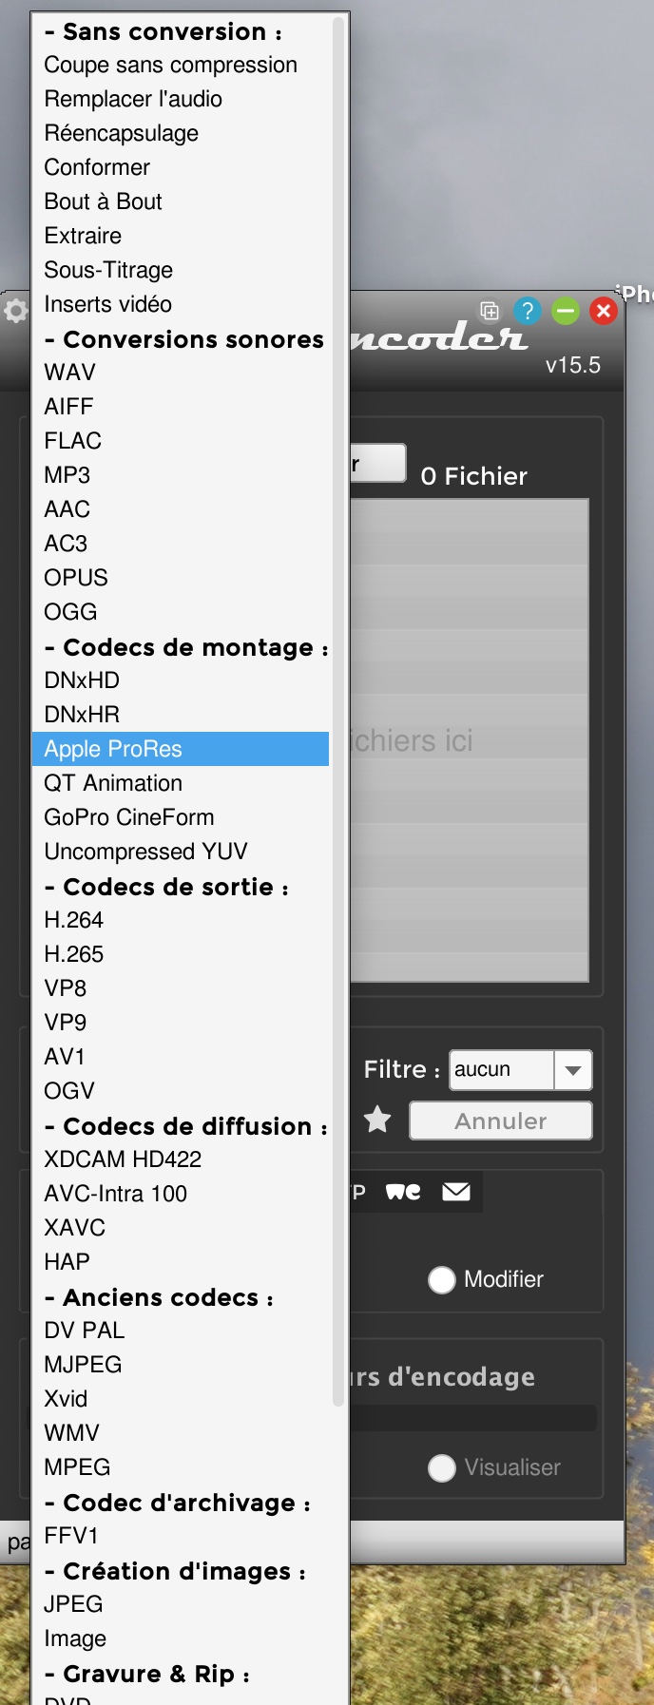Select DNxHR from the functions menu

click(82, 715)
